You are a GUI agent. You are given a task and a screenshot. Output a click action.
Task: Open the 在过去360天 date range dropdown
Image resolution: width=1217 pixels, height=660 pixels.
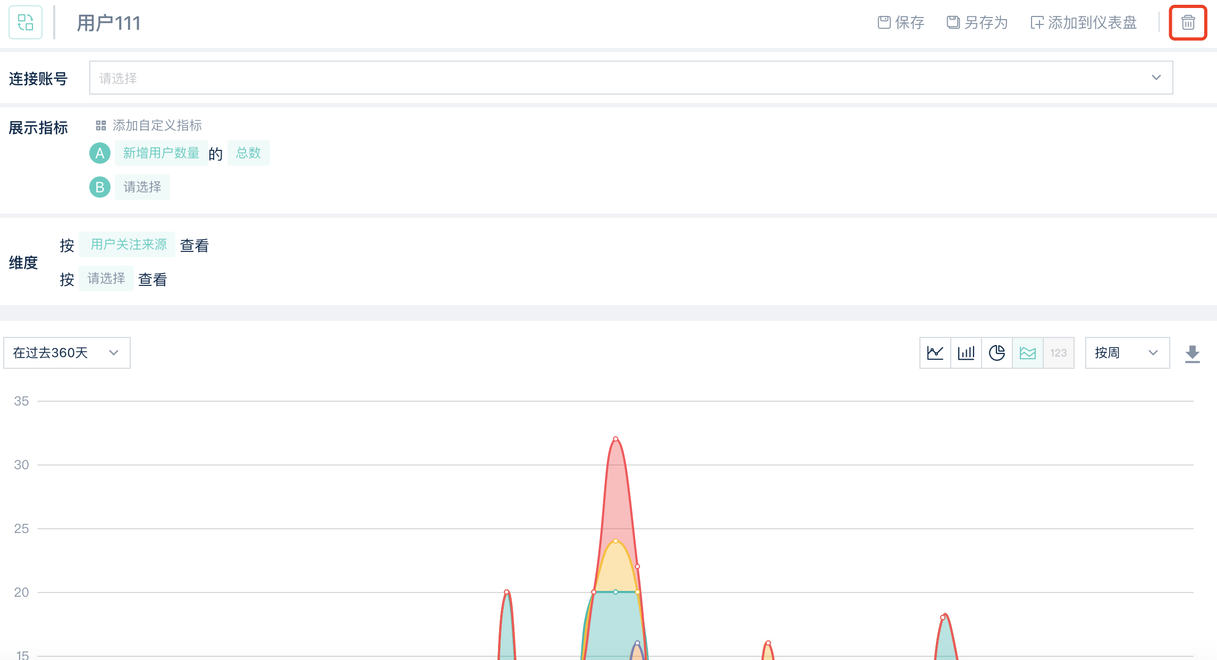click(67, 353)
